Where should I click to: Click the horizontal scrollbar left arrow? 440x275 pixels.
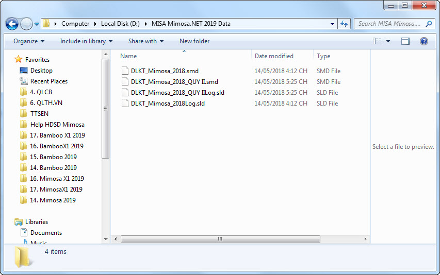coord(116,239)
